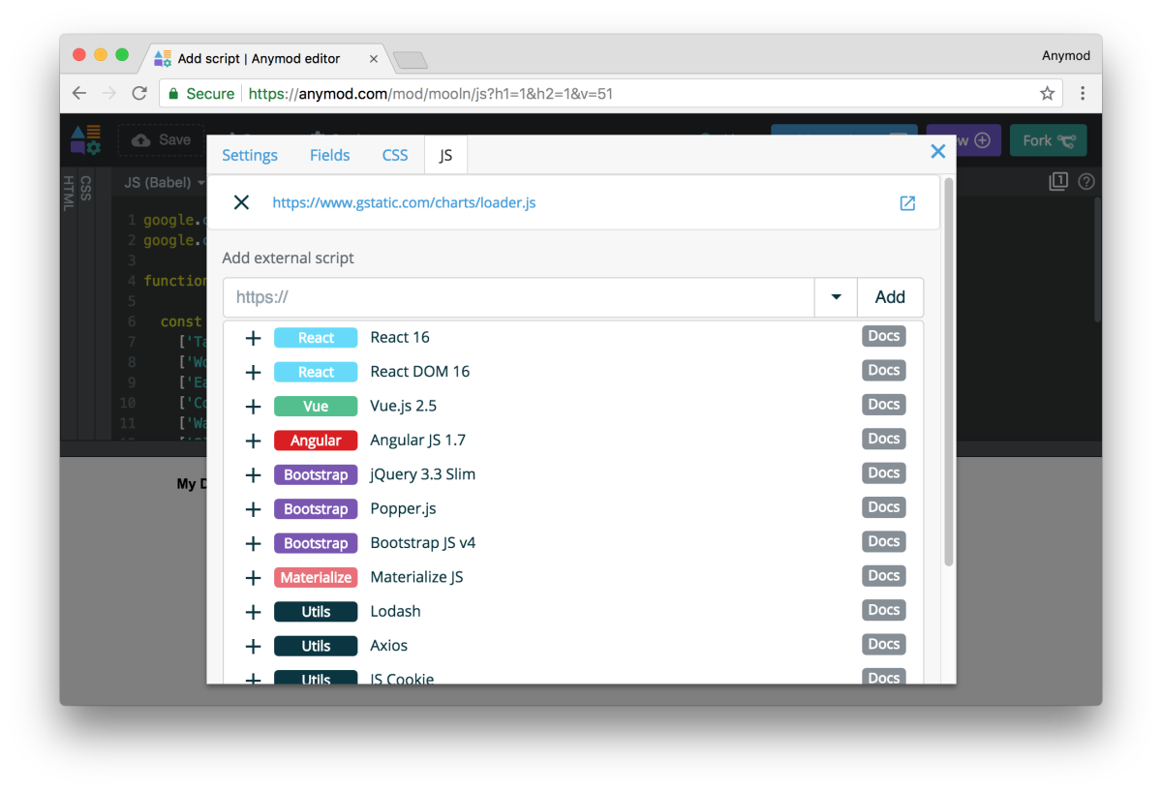Image resolution: width=1162 pixels, height=791 pixels.
Task: Add React DOM 16 using plus icon
Action: click(253, 372)
